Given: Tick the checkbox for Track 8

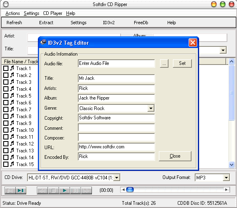Looking at the screenshot, I should pyautogui.click(x=6, y=116).
